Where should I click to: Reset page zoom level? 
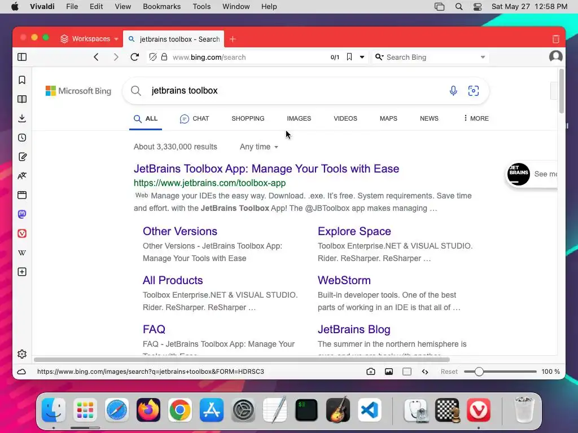tap(449, 372)
